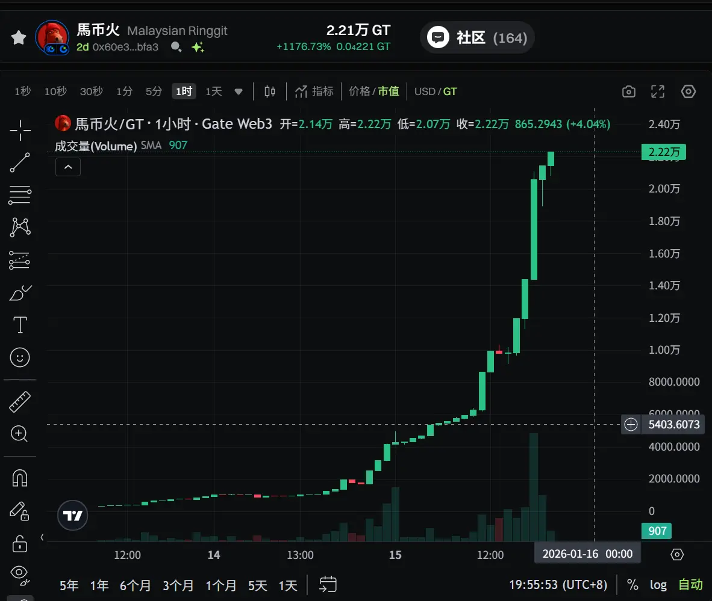Click the 2026-01-16 00:00 time marker
712x601 pixels.
pyautogui.click(x=587, y=554)
